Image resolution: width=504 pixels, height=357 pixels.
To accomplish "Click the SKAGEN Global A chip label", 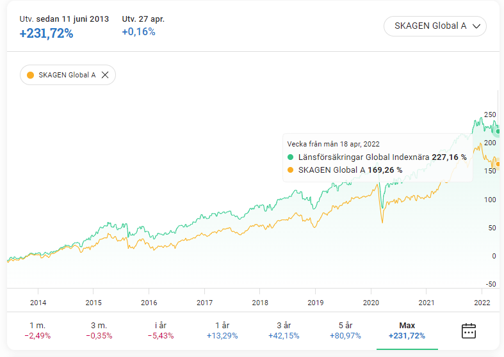I will (x=67, y=75).
